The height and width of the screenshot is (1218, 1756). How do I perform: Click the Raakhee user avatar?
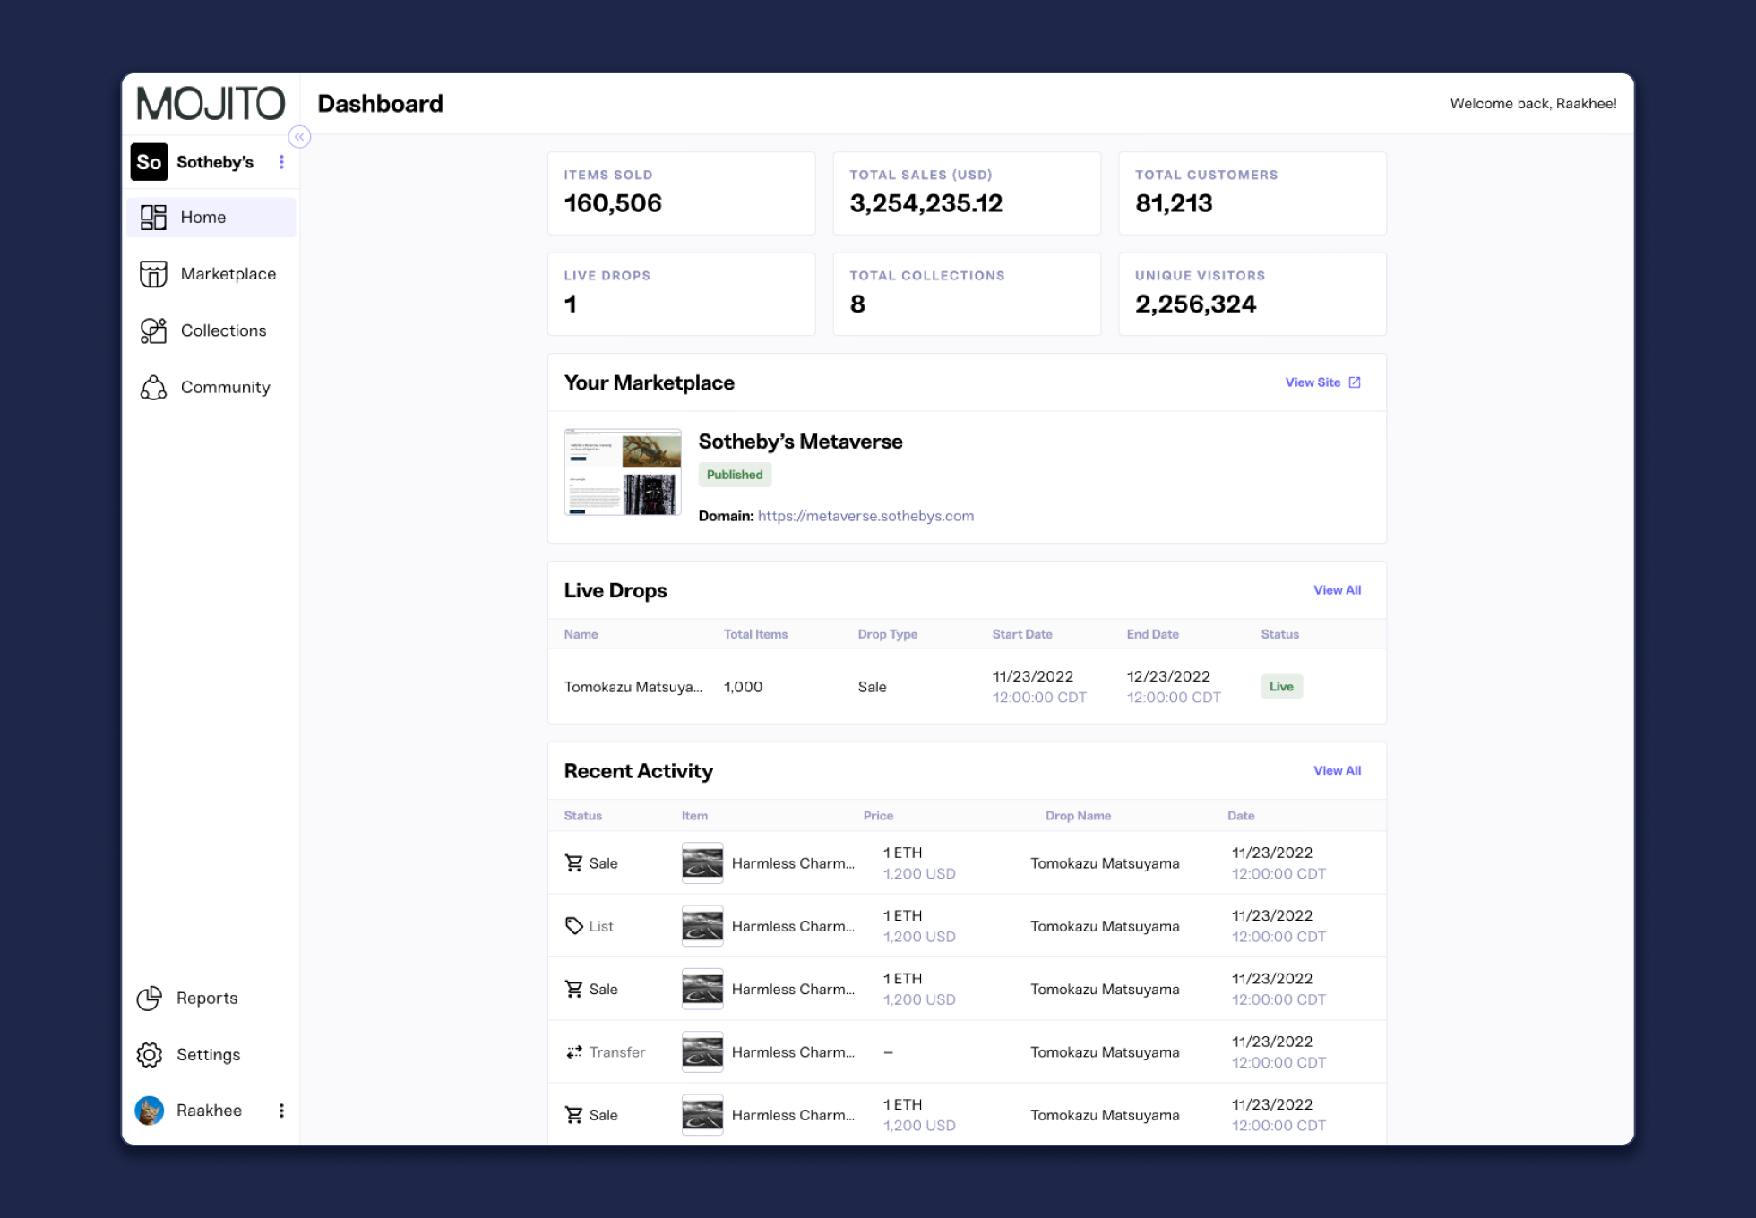pos(150,1111)
